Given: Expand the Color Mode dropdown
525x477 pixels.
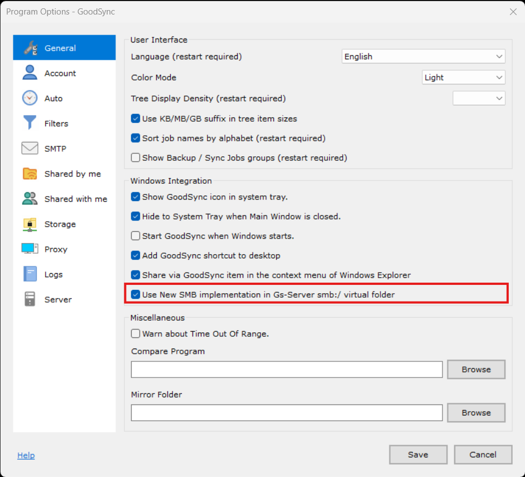Looking at the screenshot, I should [x=463, y=78].
